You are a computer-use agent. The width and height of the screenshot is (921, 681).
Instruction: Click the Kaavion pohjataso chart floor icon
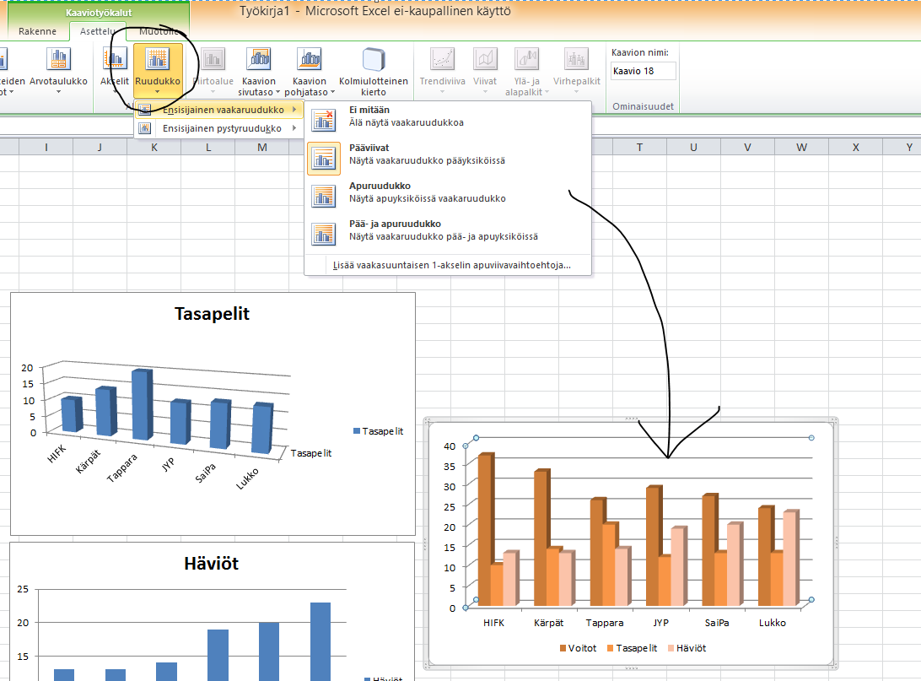309,60
